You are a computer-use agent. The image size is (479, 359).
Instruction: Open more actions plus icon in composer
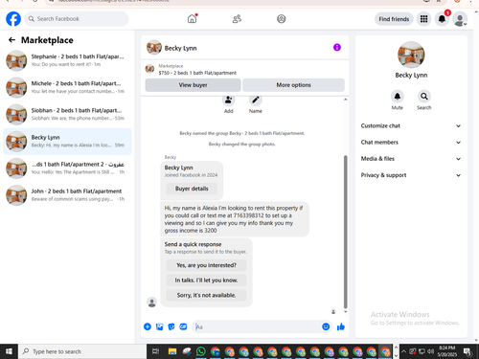(148, 326)
